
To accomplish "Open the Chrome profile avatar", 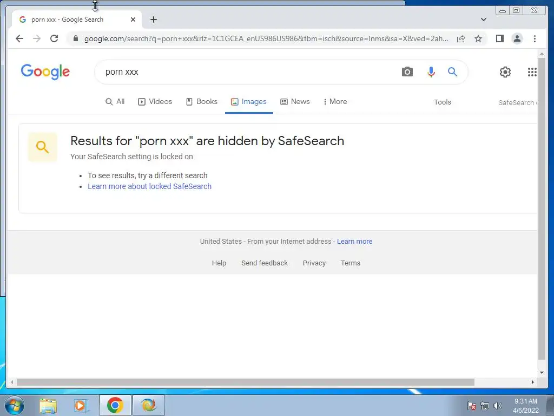I will [517, 38].
